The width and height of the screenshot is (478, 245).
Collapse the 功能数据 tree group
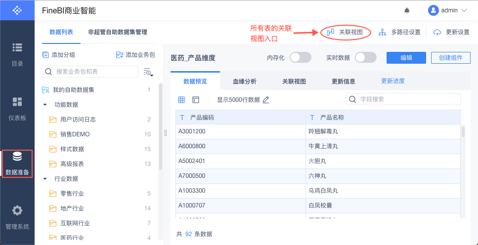point(45,105)
